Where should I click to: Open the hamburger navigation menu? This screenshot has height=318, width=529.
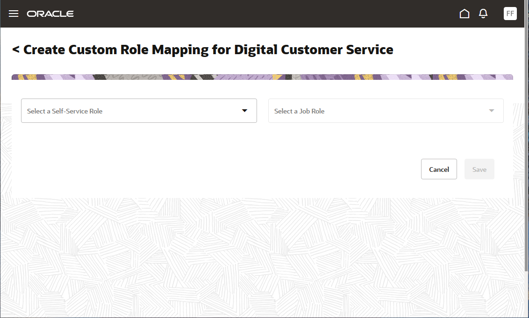click(14, 14)
